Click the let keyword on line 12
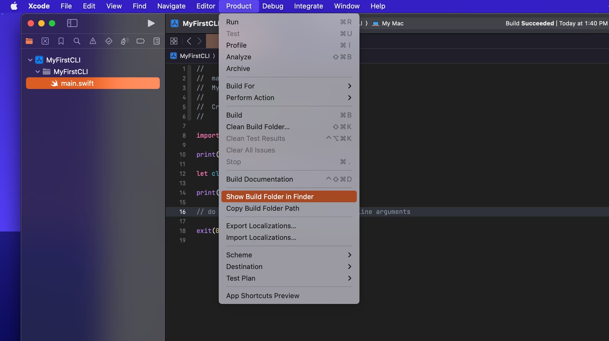The width and height of the screenshot is (609, 341). click(202, 174)
